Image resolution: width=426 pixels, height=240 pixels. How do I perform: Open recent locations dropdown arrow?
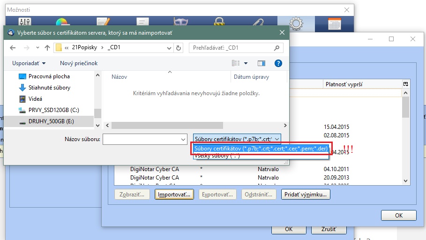[37, 48]
